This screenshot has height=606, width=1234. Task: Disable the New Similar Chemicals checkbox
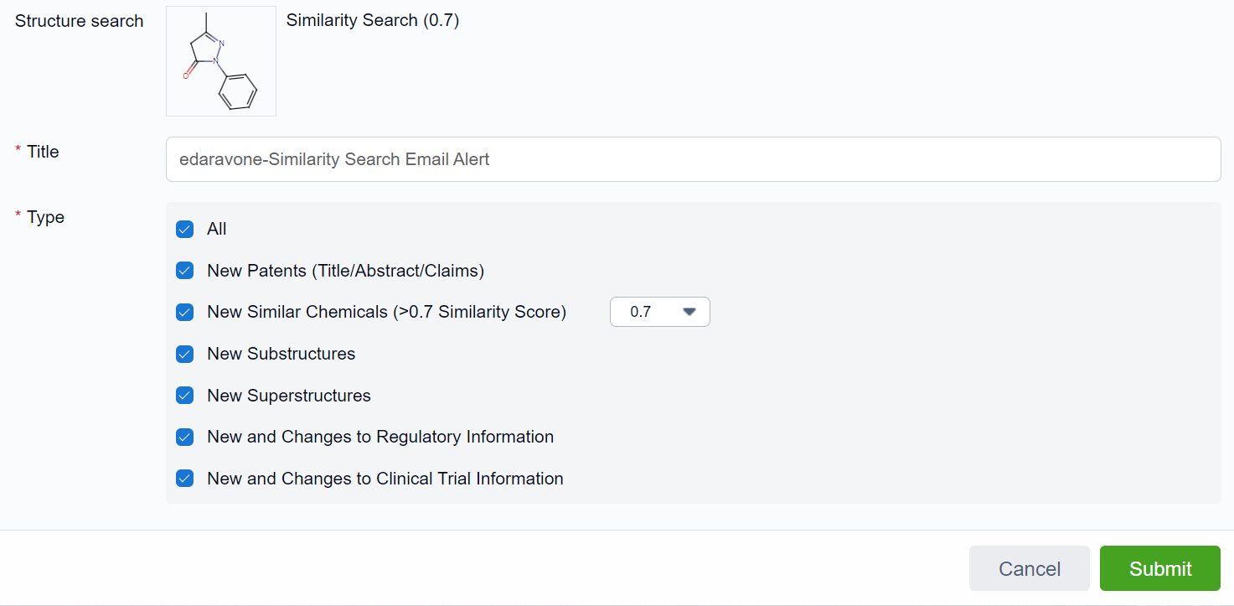tap(185, 312)
